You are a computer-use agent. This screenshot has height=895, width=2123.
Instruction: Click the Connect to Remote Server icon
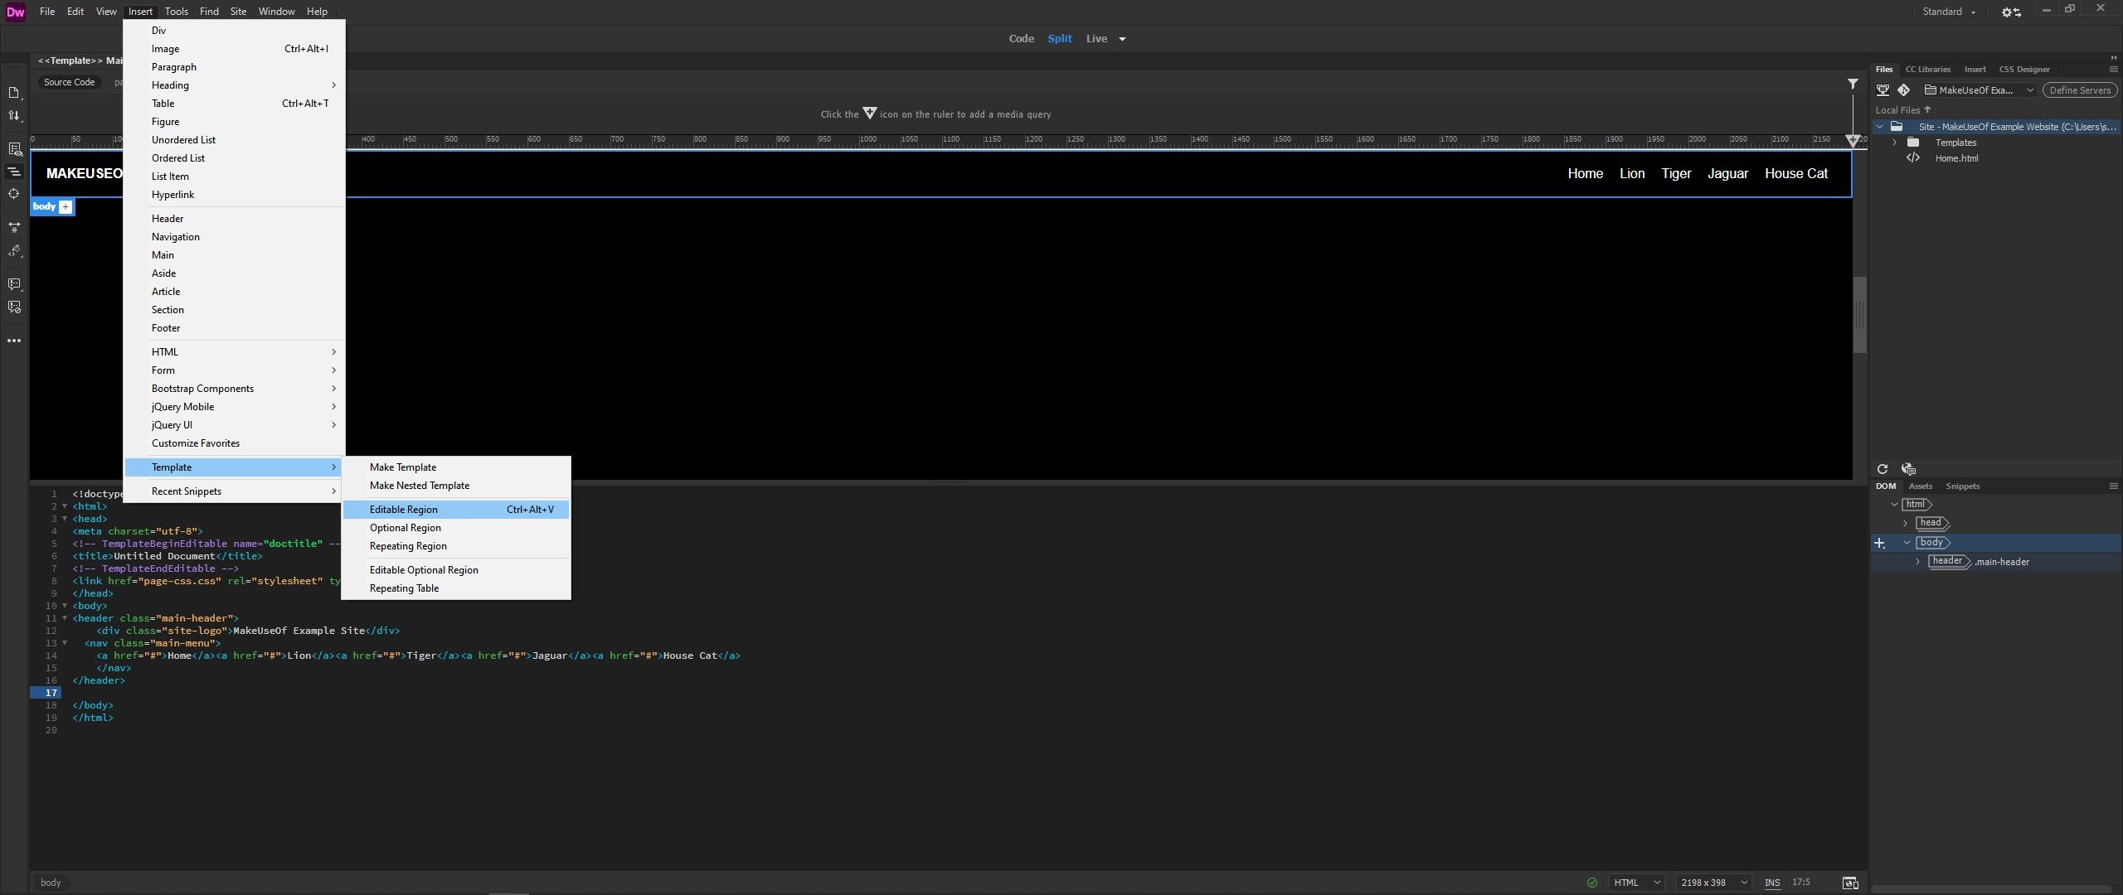1883,89
